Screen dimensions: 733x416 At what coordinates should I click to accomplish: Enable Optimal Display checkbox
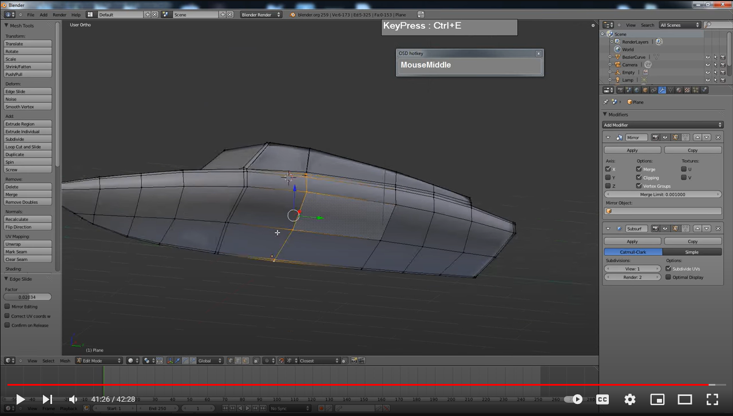(x=668, y=277)
